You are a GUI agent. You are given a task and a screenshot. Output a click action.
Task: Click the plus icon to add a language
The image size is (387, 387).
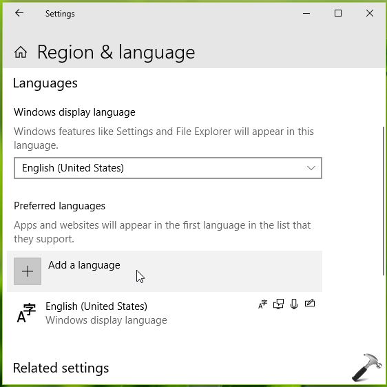pos(28,271)
